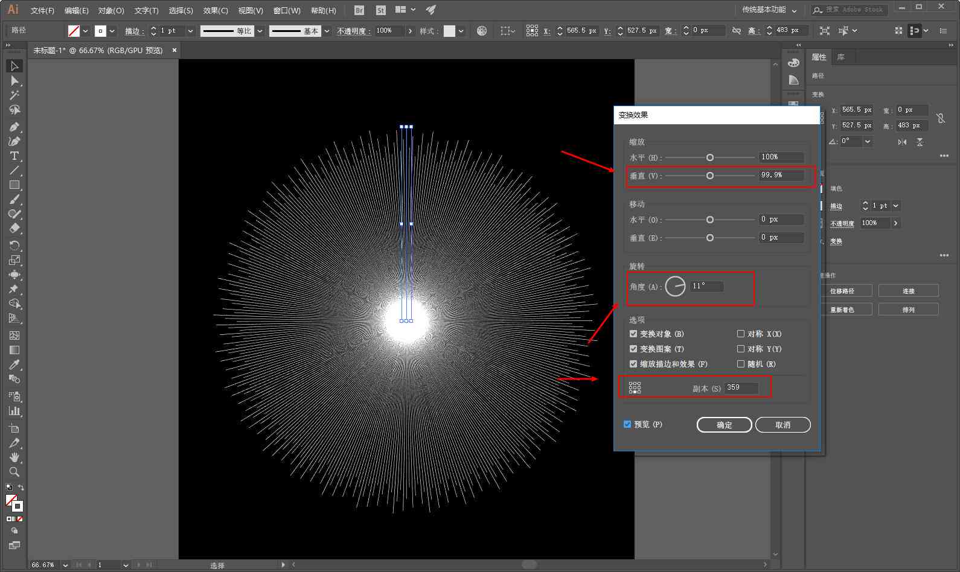This screenshot has height=572, width=960.
Task: Click the Search Adobe Stock field
Action: point(848,10)
